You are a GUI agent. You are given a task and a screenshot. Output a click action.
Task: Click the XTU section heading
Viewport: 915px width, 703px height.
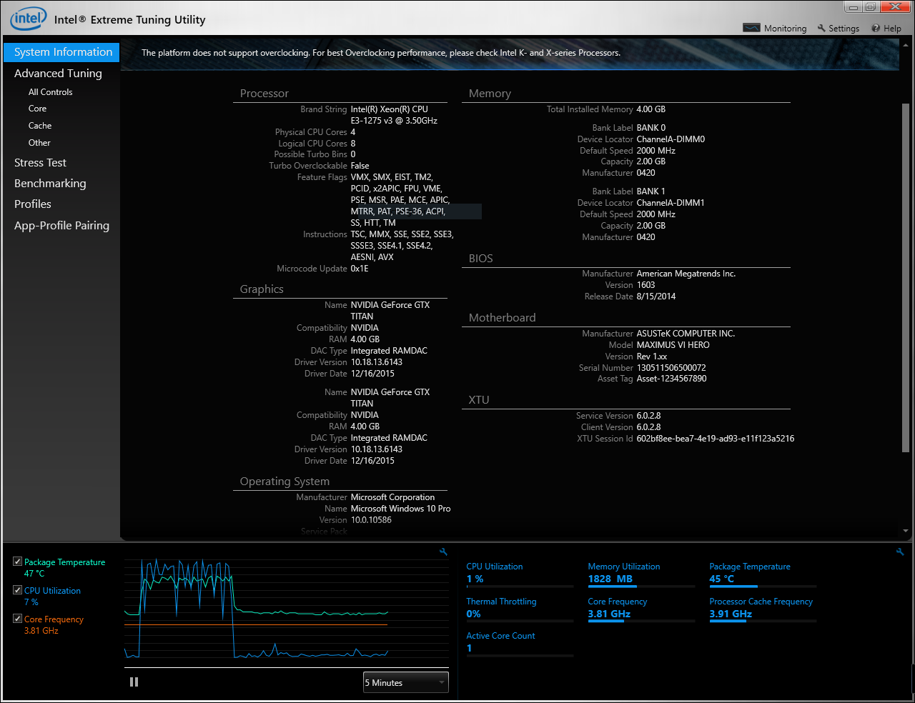tap(479, 400)
